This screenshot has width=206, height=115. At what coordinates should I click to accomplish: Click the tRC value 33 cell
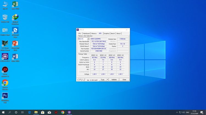coord(120,69)
